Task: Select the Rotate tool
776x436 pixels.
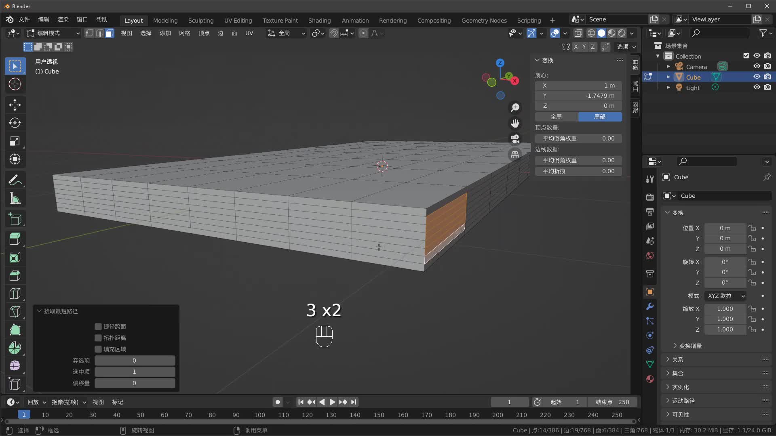Action: point(15,123)
